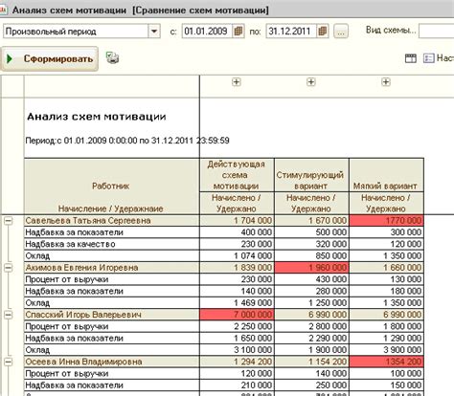Click the cell 1 839 000
Screen dimensions: 454x396
tap(237, 268)
